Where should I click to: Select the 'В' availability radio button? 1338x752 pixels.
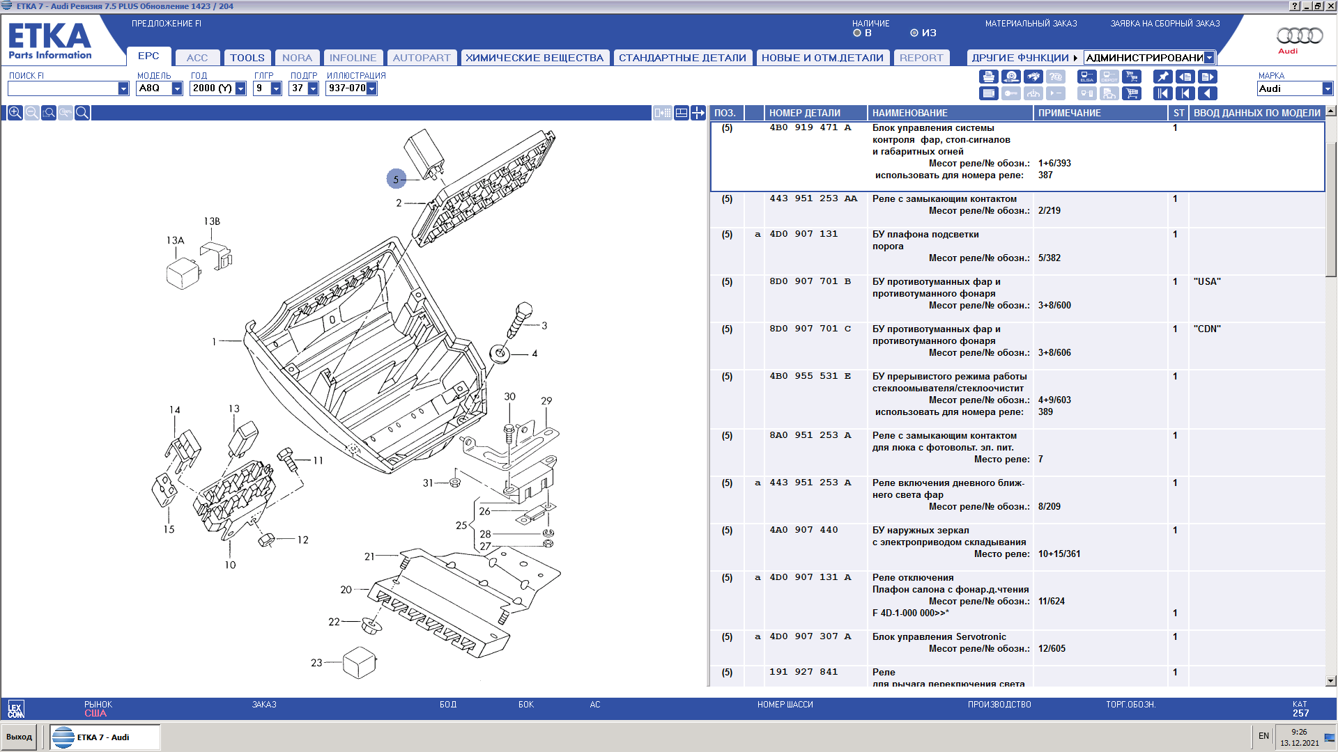tap(857, 33)
